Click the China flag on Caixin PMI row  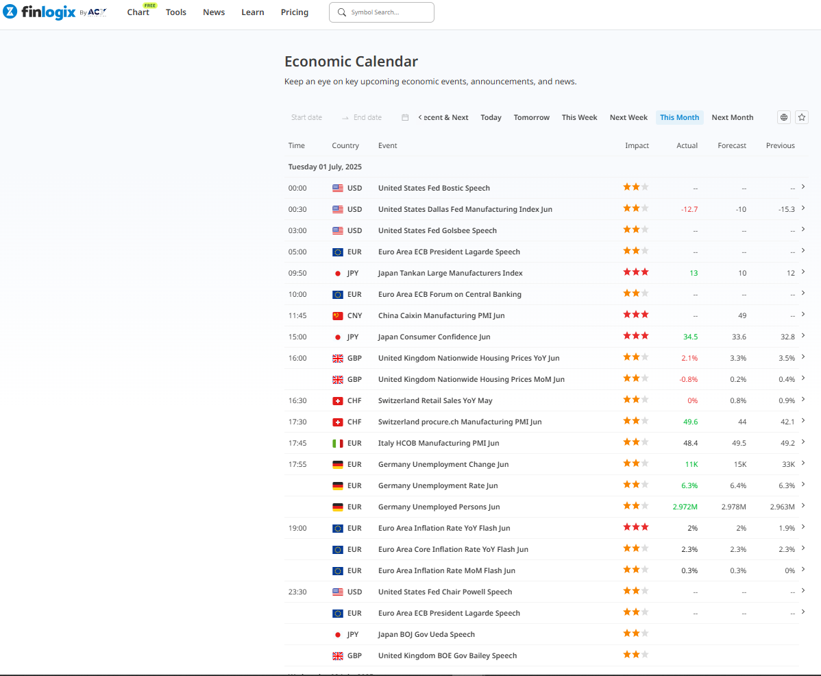(337, 315)
